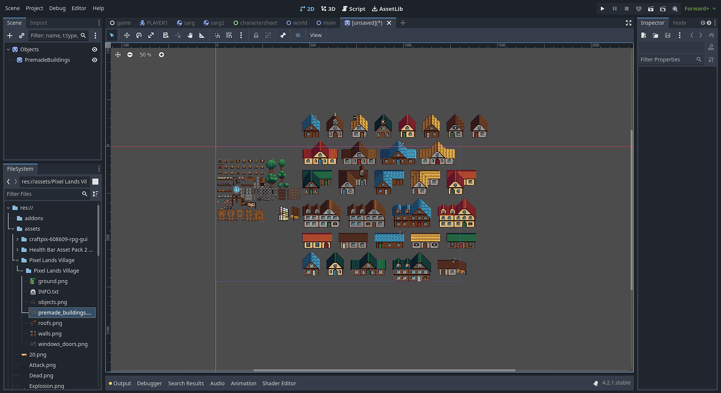Switch to the Rotate tool
This screenshot has width=721, height=393.
click(138, 35)
